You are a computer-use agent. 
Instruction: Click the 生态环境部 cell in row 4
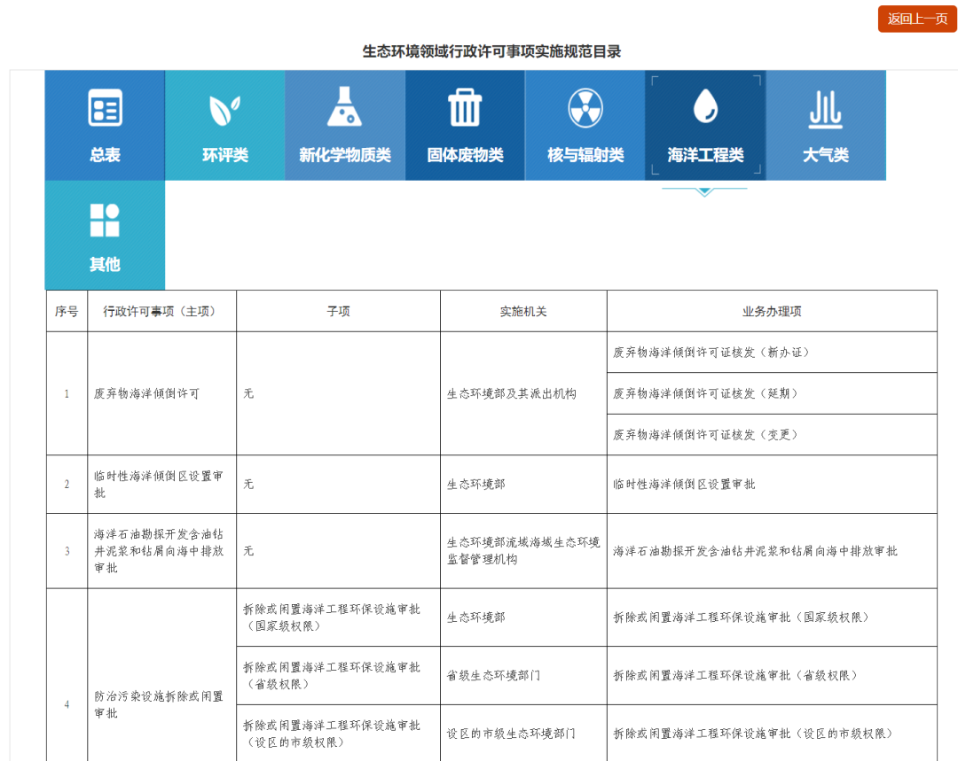click(523, 617)
